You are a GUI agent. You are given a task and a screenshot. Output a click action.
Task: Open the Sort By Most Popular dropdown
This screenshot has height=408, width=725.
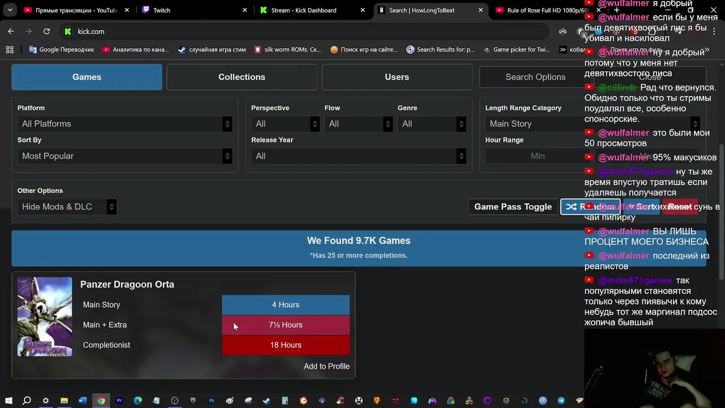click(x=125, y=156)
